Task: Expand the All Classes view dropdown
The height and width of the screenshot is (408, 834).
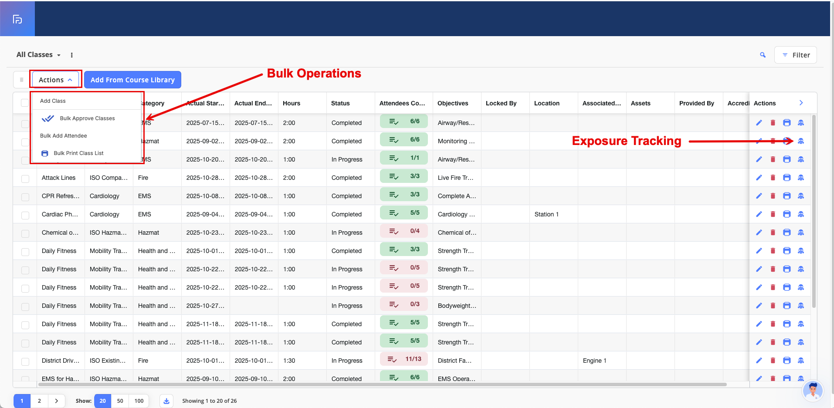Action: [x=38, y=55]
